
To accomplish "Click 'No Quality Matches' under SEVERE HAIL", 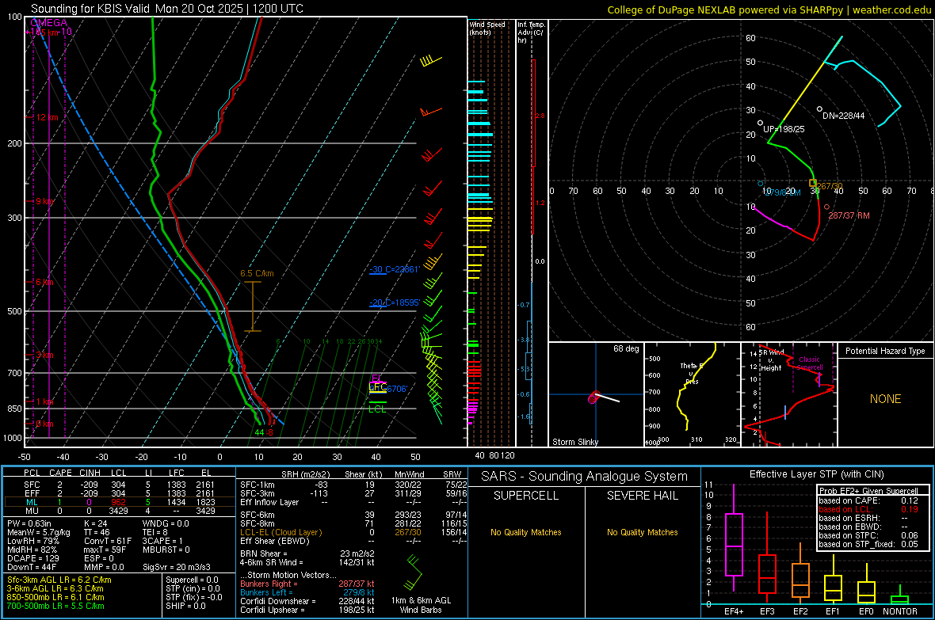I will [642, 532].
